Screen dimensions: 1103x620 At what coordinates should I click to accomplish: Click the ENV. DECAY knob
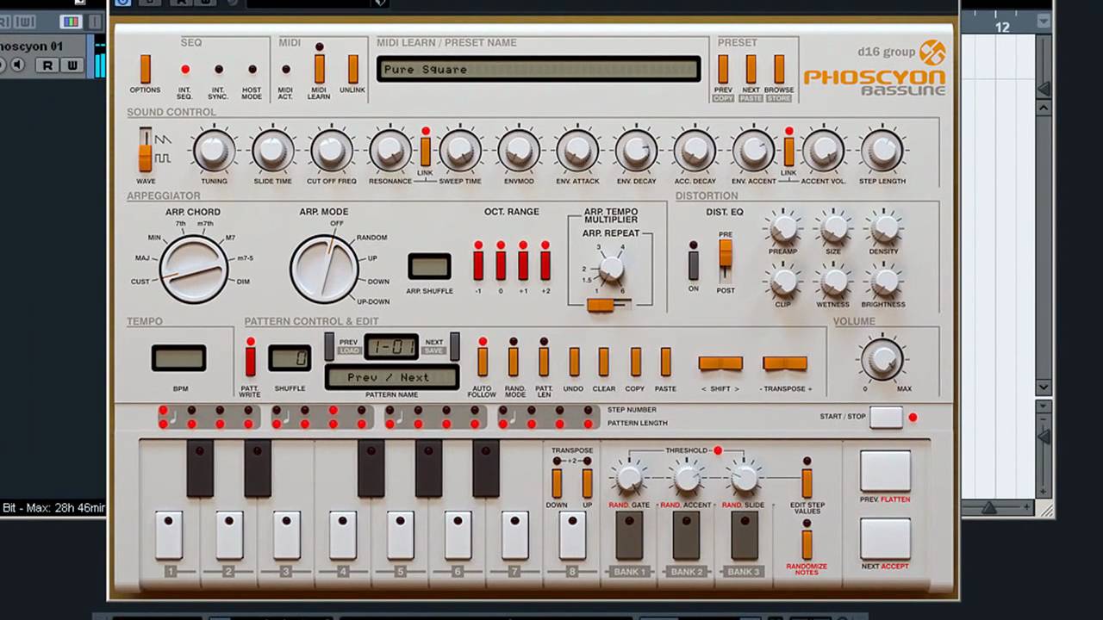tap(636, 150)
